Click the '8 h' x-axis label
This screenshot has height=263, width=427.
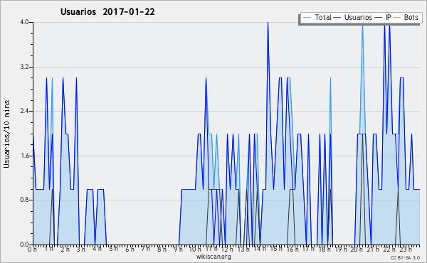162,249
